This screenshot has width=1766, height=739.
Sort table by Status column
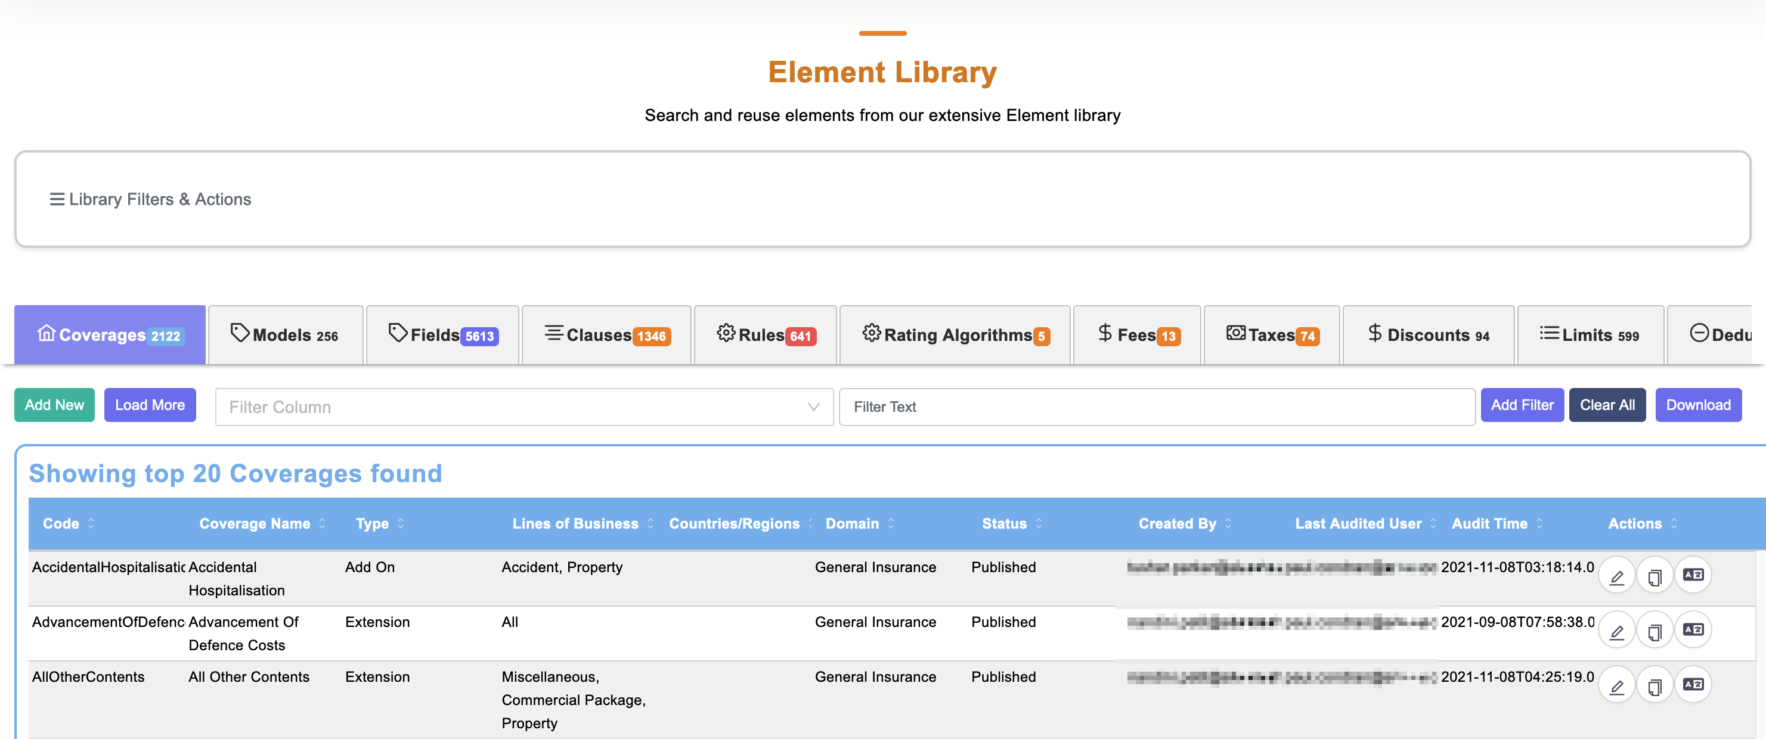(x=1039, y=524)
